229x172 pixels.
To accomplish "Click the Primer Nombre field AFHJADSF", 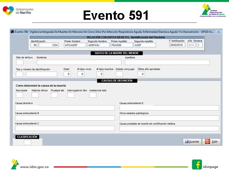I will 75,45.
